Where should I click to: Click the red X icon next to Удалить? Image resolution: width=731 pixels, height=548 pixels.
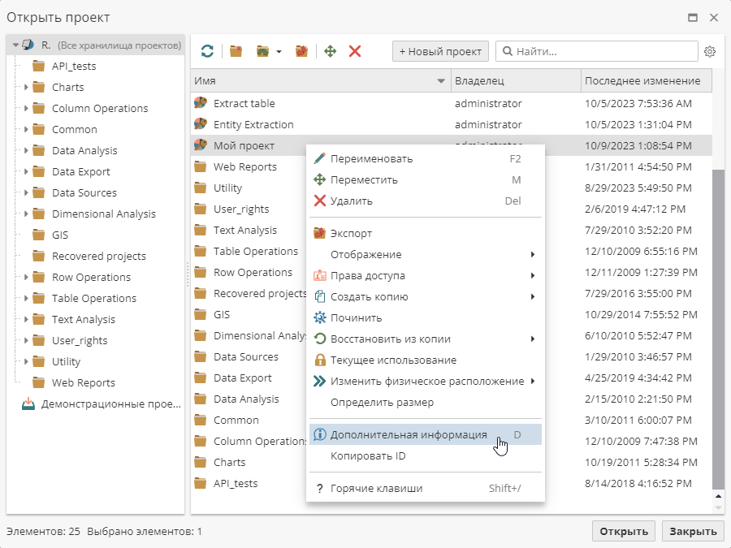[319, 201]
